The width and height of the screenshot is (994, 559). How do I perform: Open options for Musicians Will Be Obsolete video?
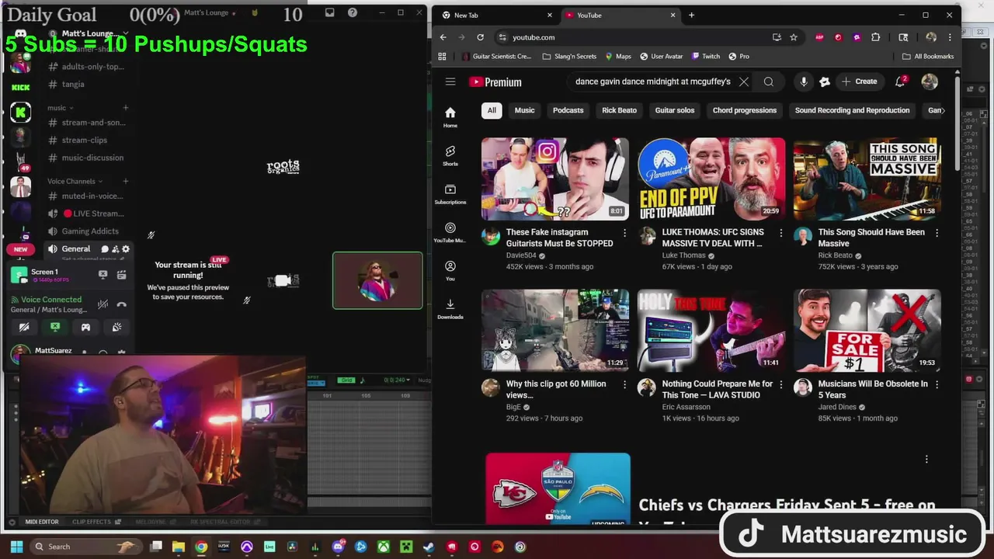[x=937, y=384]
